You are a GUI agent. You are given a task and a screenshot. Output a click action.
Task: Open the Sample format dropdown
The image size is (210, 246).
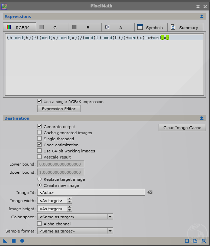click(75, 231)
